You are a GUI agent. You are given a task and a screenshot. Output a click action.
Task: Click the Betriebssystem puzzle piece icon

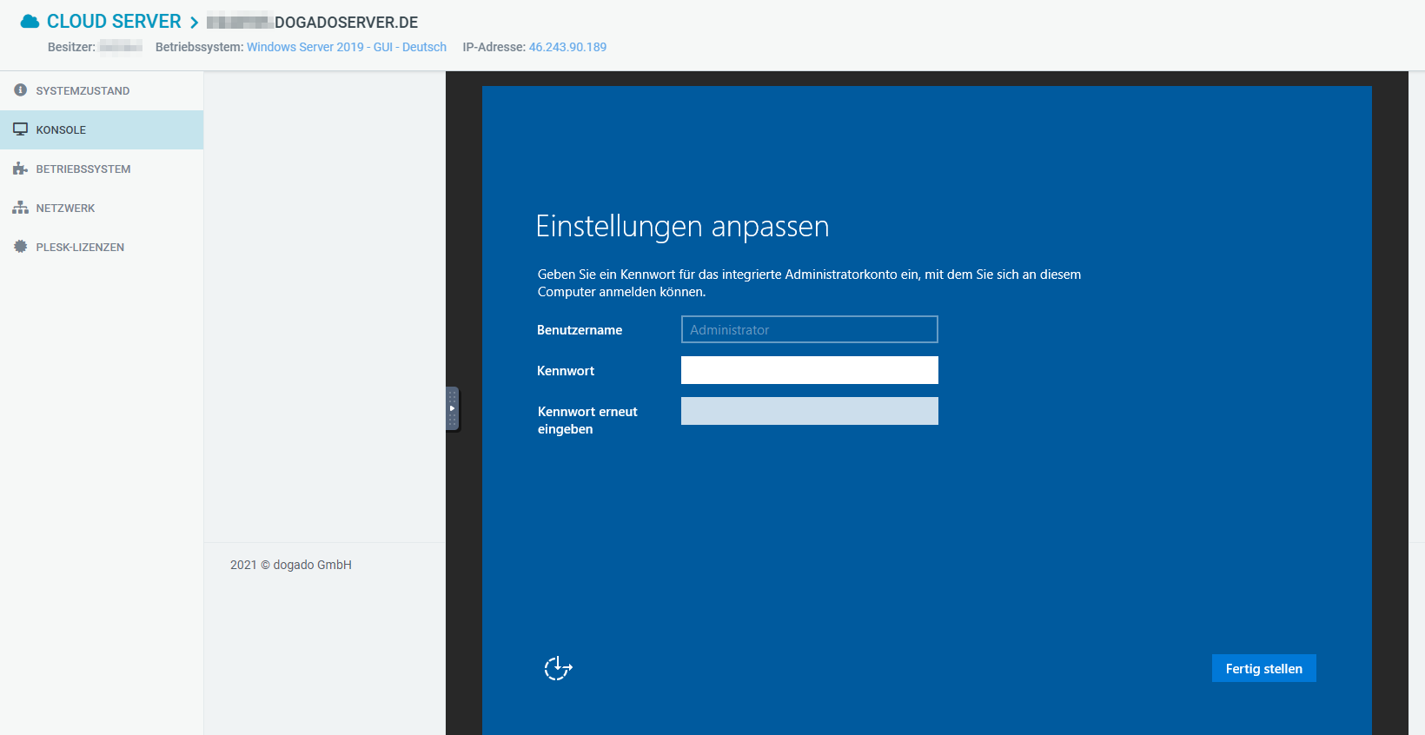[21, 169]
